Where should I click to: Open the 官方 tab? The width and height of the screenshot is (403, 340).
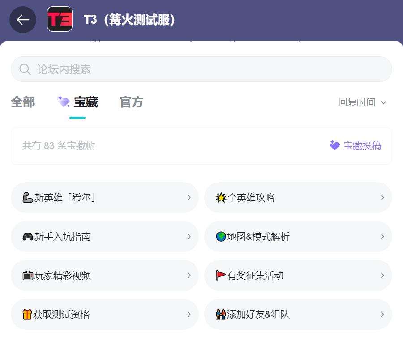(x=131, y=102)
